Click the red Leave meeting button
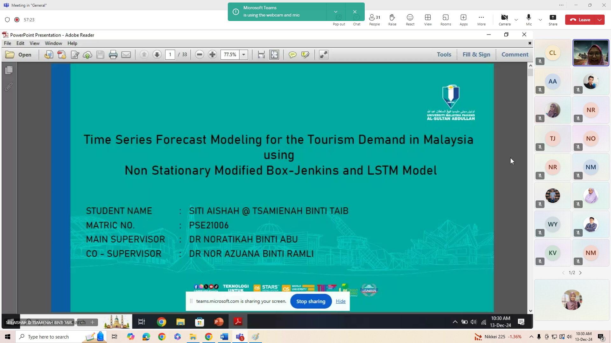Viewport: 611px width, 343px height. 580,20
